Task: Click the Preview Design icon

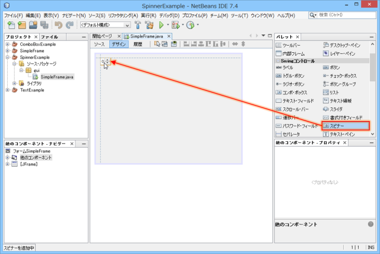Action: (174, 44)
